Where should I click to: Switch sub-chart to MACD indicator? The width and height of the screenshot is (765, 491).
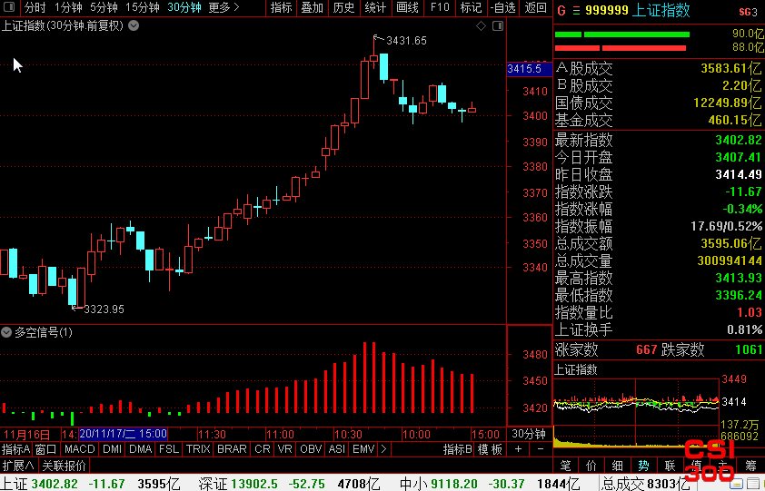coord(80,449)
